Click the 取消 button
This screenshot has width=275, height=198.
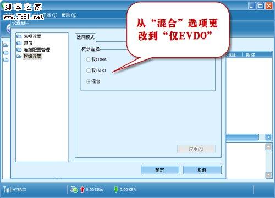pos(202,170)
